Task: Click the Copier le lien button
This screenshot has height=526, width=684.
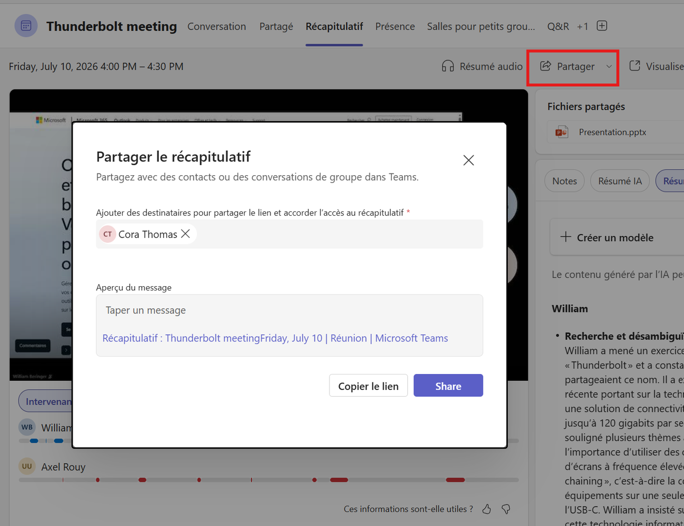Action: click(x=368, y=386)
